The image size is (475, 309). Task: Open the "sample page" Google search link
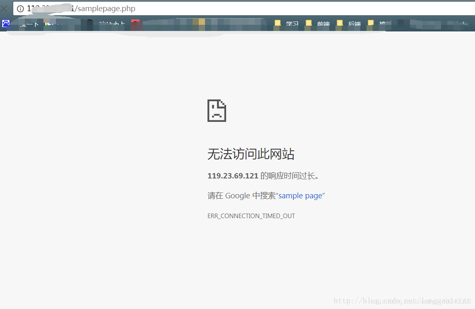coord(301,195)
